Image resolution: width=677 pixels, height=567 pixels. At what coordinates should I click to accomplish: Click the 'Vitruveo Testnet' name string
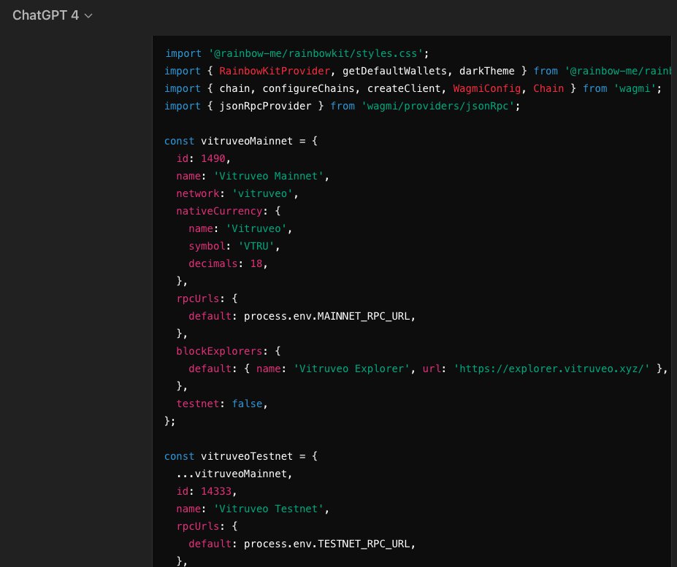[268, 509]
